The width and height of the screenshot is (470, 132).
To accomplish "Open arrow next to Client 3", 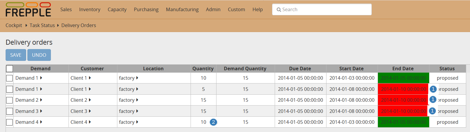I will pyautogui.click(x=90, y=111).
